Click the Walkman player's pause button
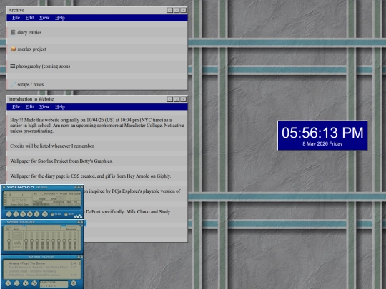Viewport: 386px width, 289px height. (23, 214)
